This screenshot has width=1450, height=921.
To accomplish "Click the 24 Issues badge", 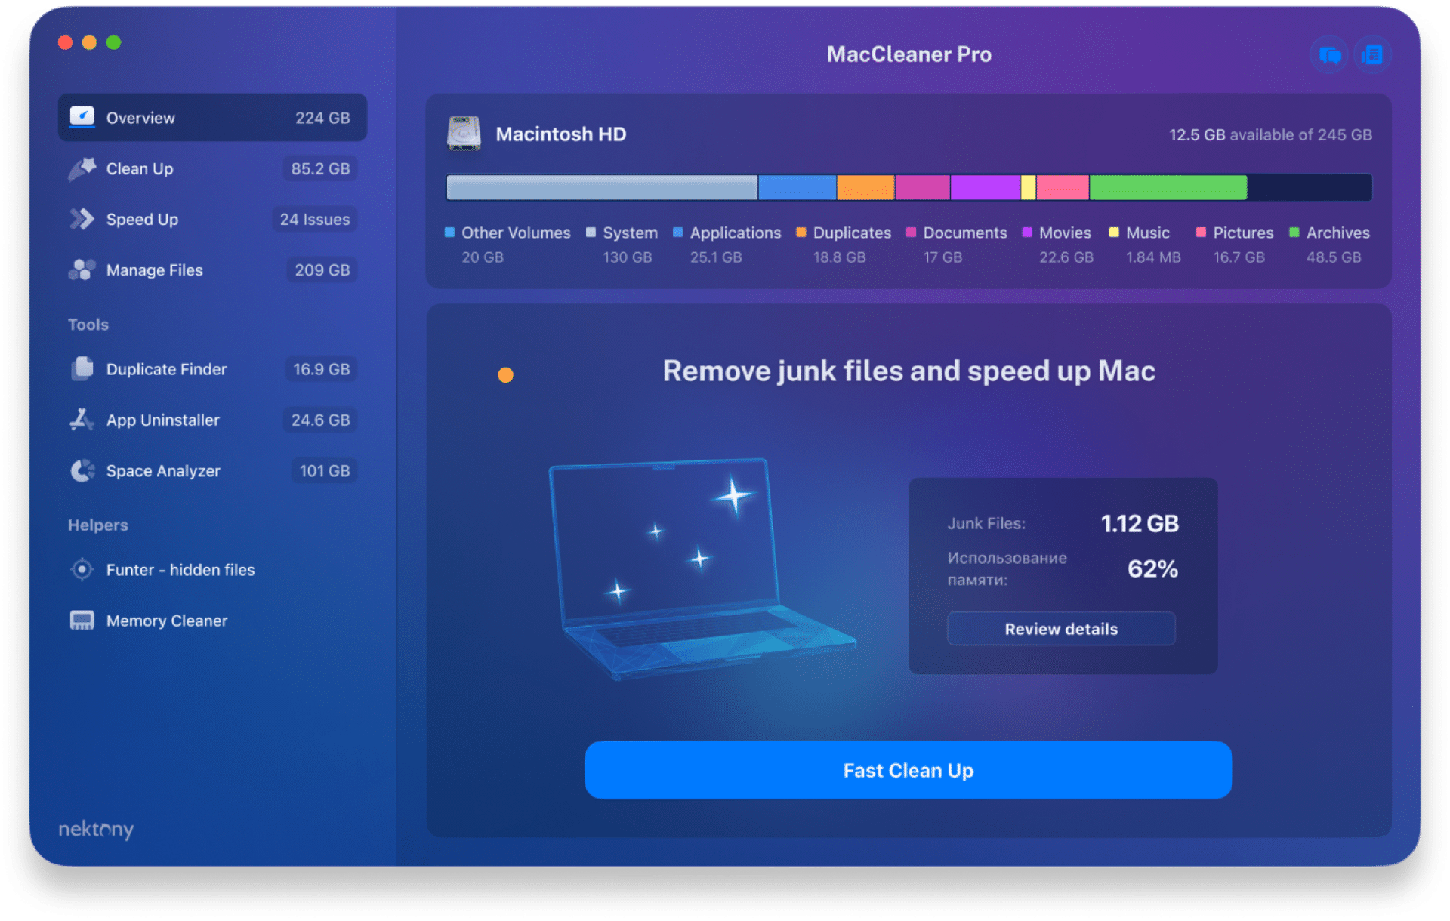I will (314, 219).
